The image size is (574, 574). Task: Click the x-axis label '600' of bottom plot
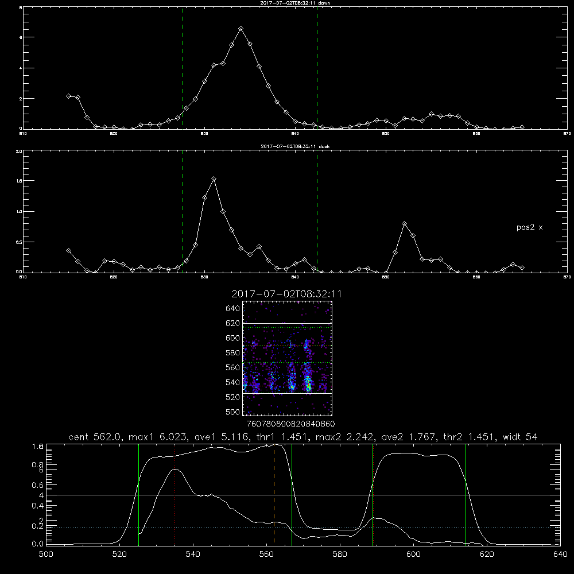pos(413,554)
